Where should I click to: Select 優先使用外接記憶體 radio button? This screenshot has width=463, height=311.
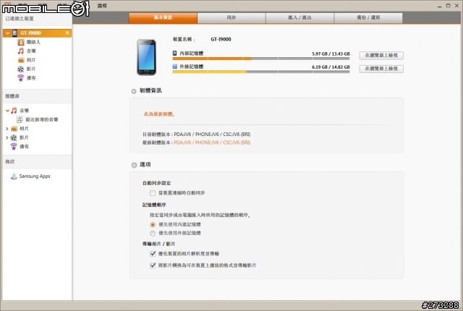click(153, 234)
